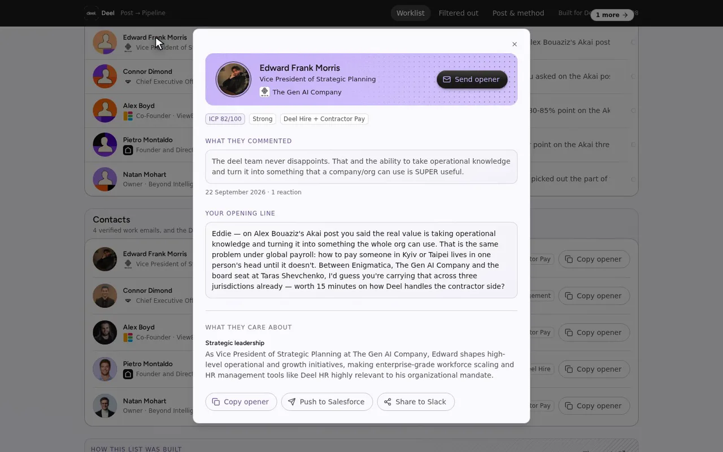Switch to the Worklist tab
723x452 pixels.
(x=411, y=13)
